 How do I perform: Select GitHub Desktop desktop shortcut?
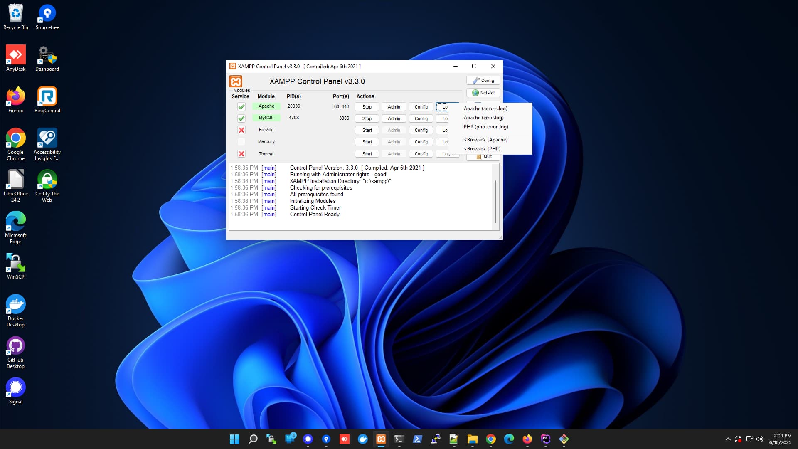tap(16, 352)
